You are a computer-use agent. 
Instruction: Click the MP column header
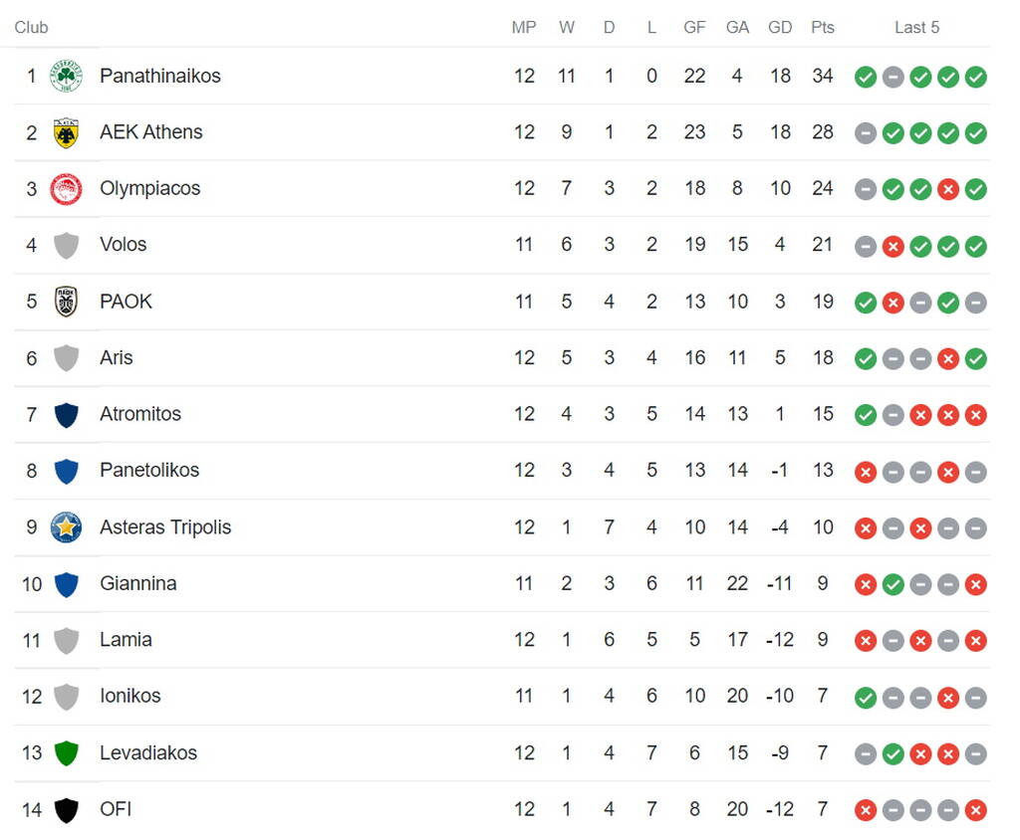524,27
